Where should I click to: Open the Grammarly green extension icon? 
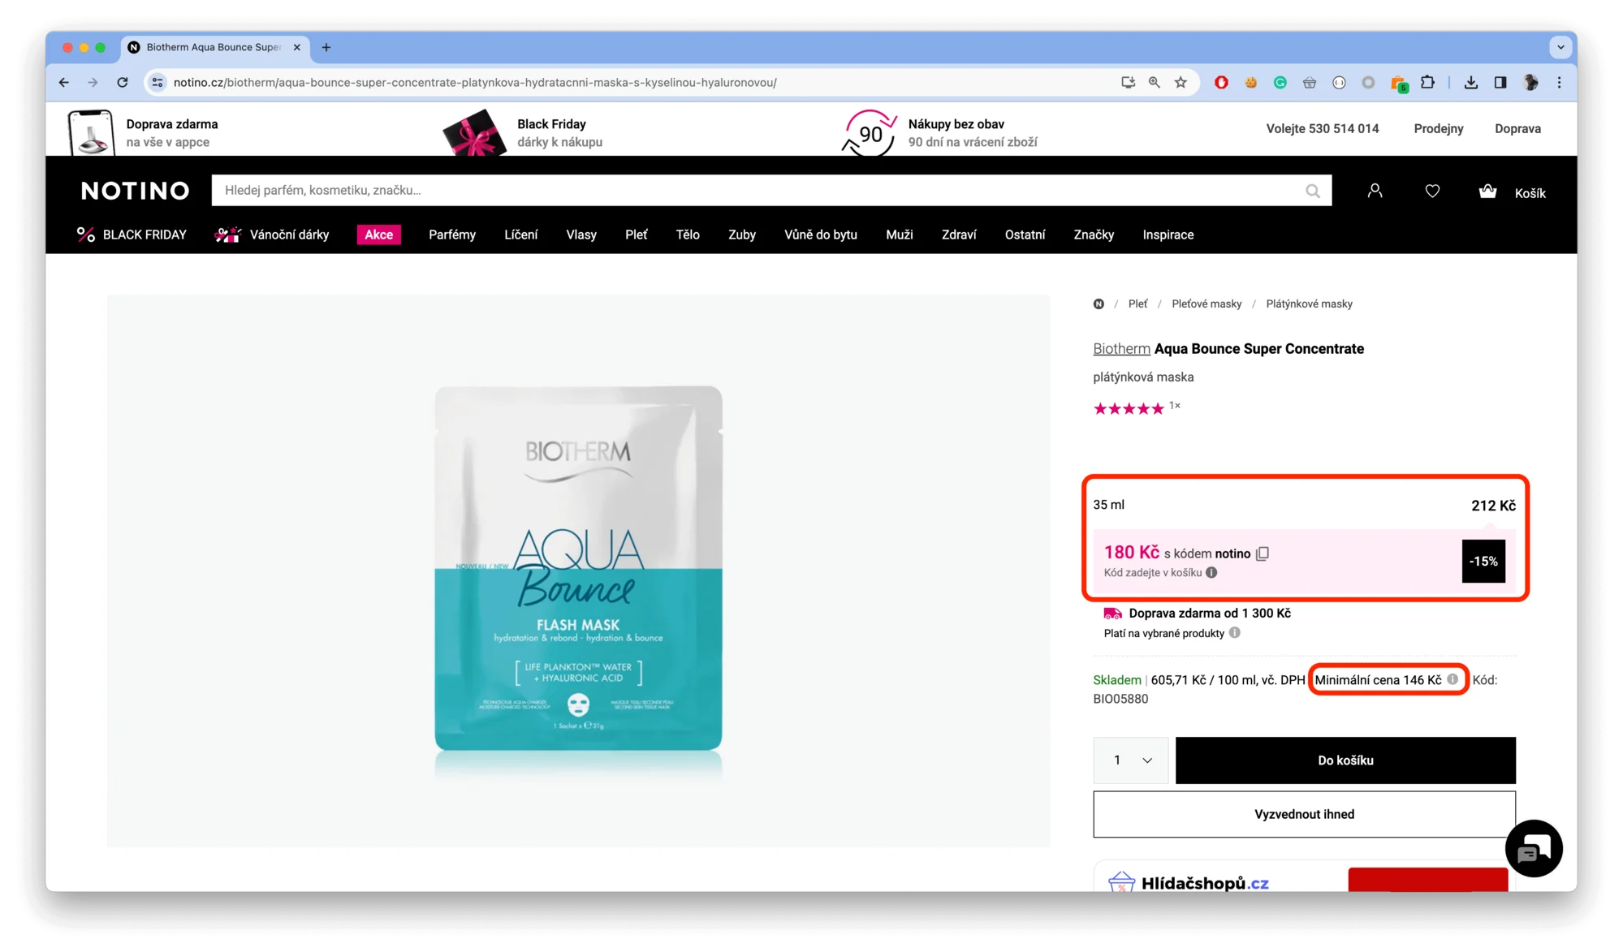(x=1280, y=82)
